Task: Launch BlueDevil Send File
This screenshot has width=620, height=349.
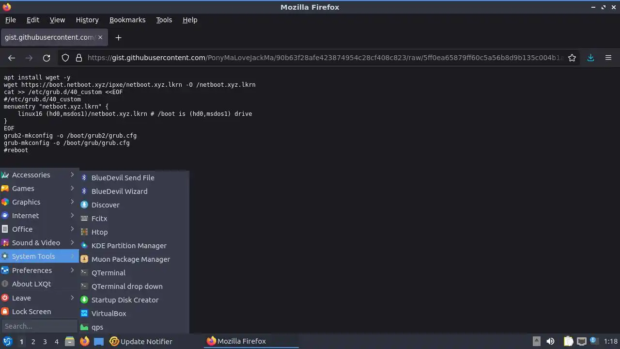Action: tap(134, 178)
